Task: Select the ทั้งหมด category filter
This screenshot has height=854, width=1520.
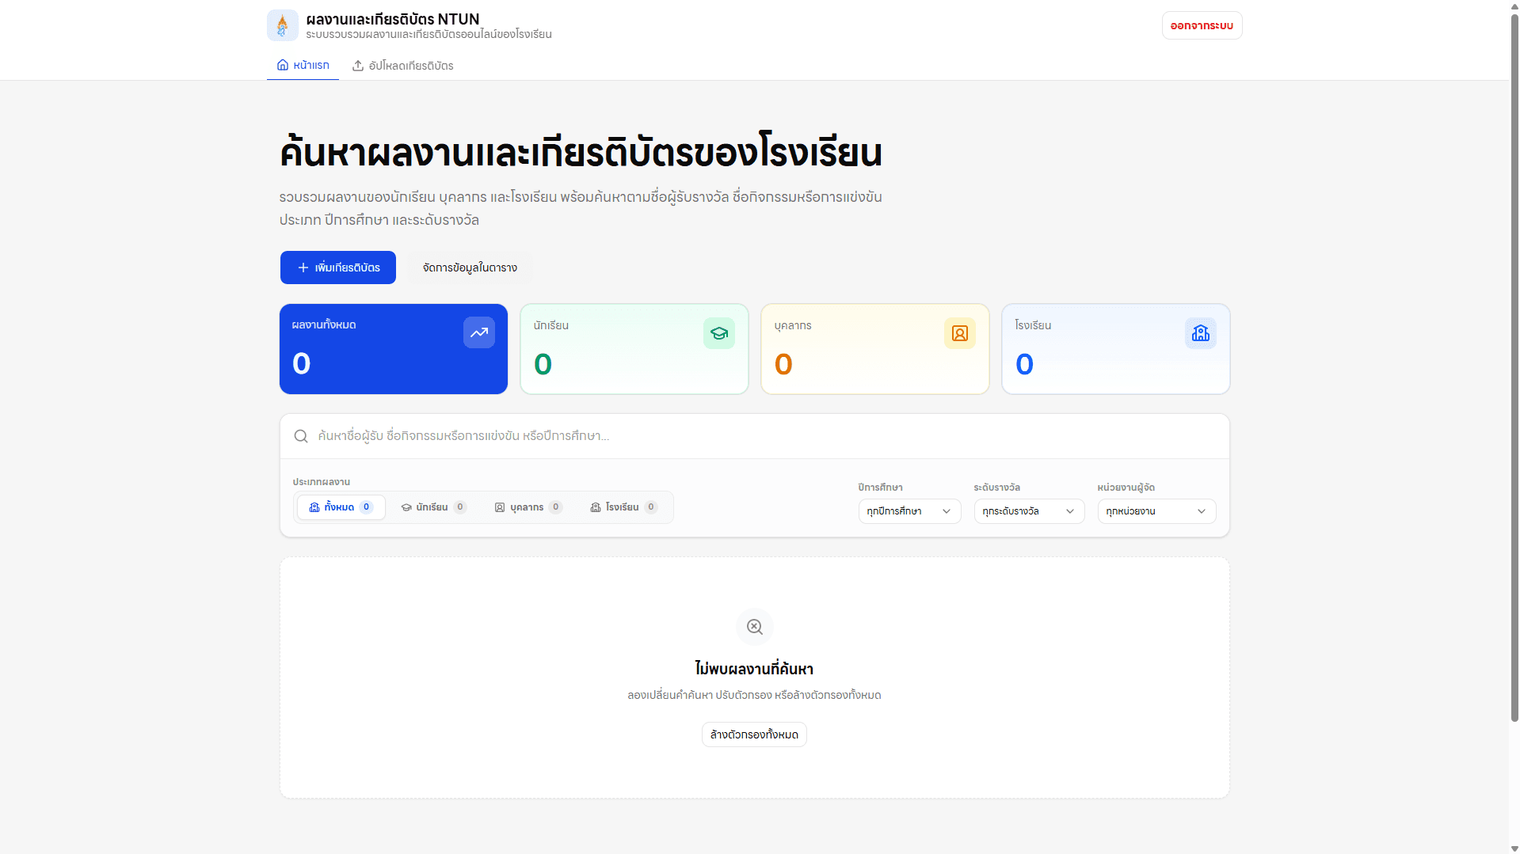Action: [341, 507]
